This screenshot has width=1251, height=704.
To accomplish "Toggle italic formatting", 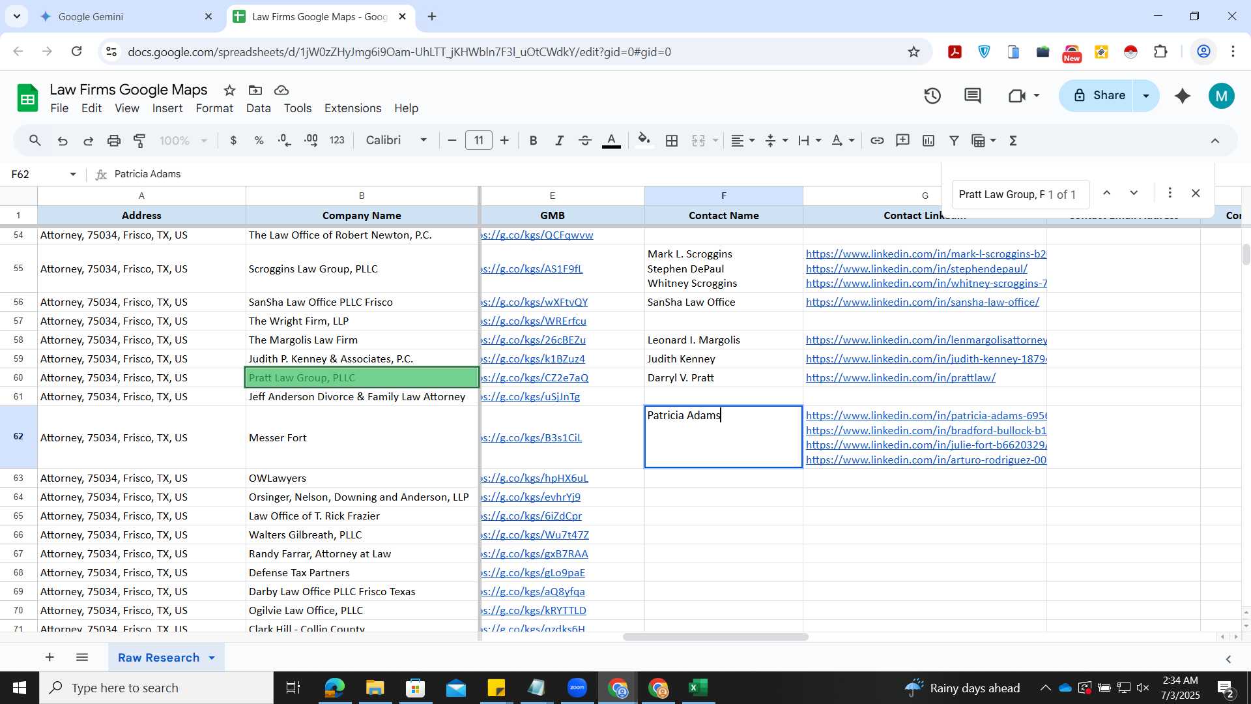I will tap(559, 140).
